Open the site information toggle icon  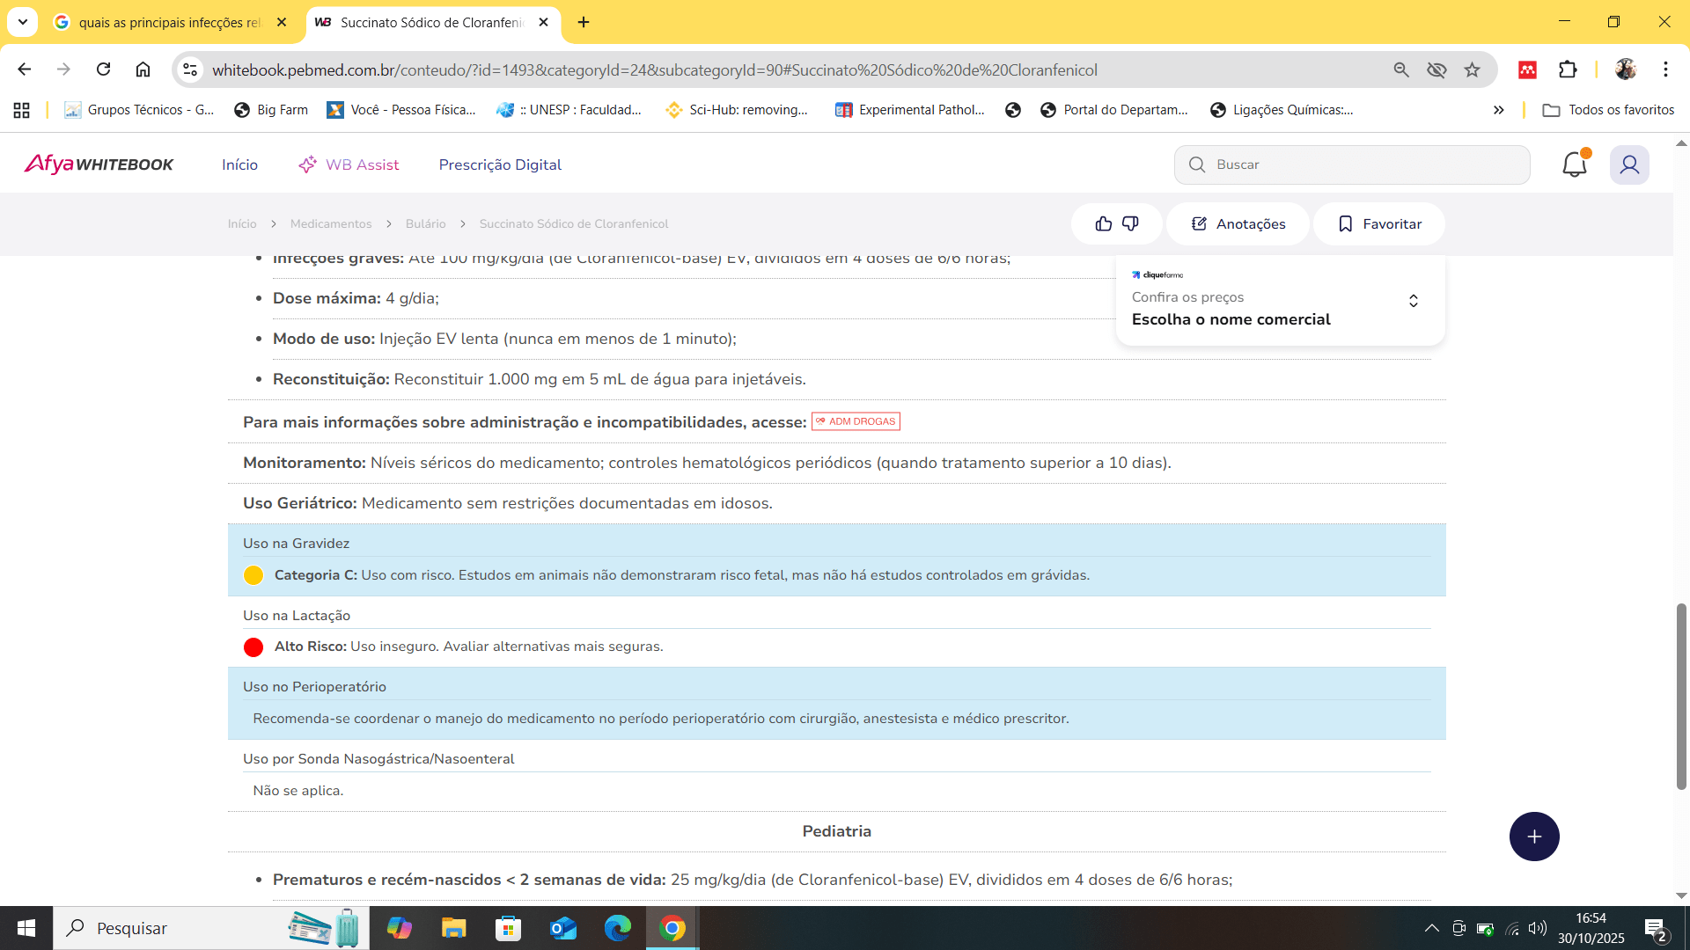(190, 69)
